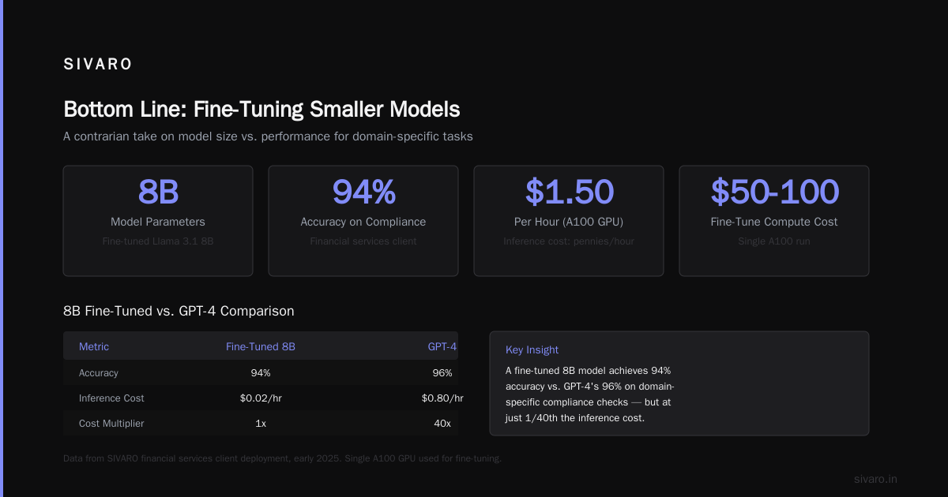Click the GPT-4 column header
This screenshot has height=497, width=948.
pyautogui.click(x=442, y=346)
